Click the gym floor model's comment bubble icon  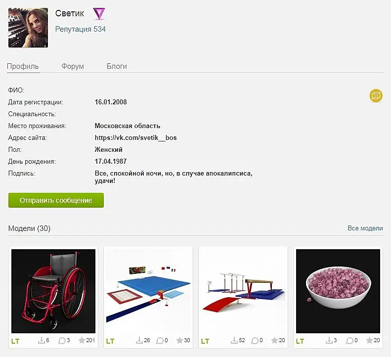160,341
